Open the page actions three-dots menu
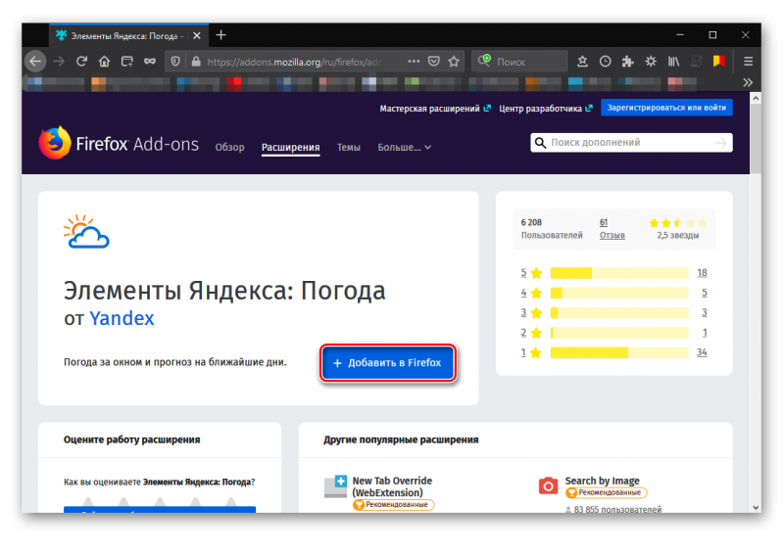Image resolution: width=784 pixels, height=554 pixels. point(414,62)
